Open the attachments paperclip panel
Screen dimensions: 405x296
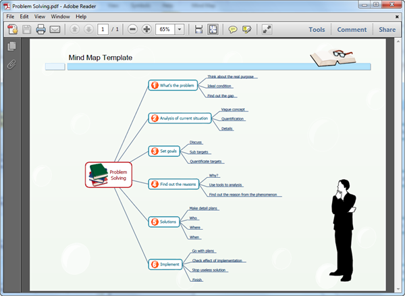11,64
